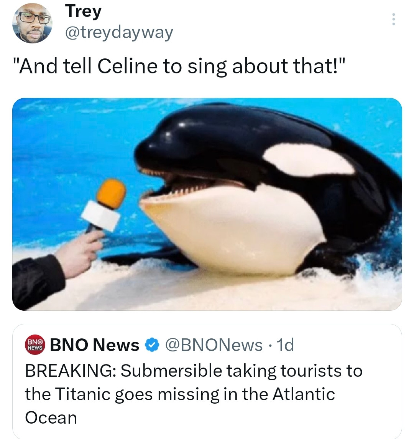Open the three-dot more options menu

[393, 19]
